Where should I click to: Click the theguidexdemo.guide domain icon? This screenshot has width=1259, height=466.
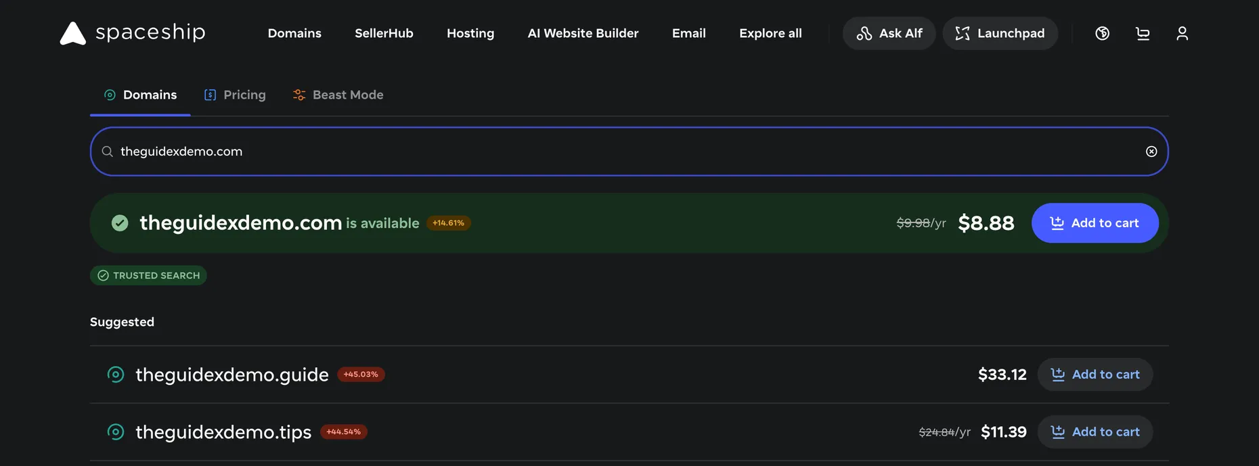tap(116, 374)
